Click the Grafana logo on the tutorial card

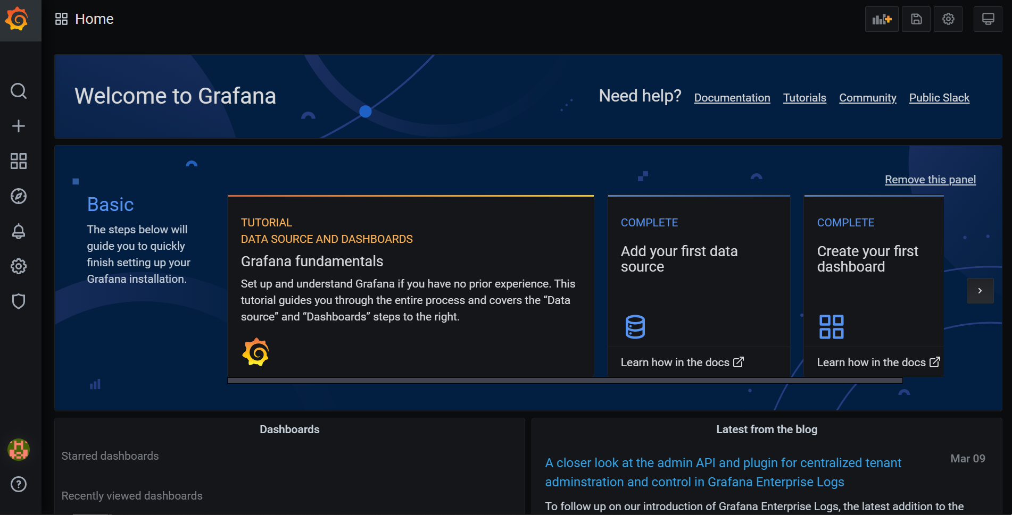(255, 352)
